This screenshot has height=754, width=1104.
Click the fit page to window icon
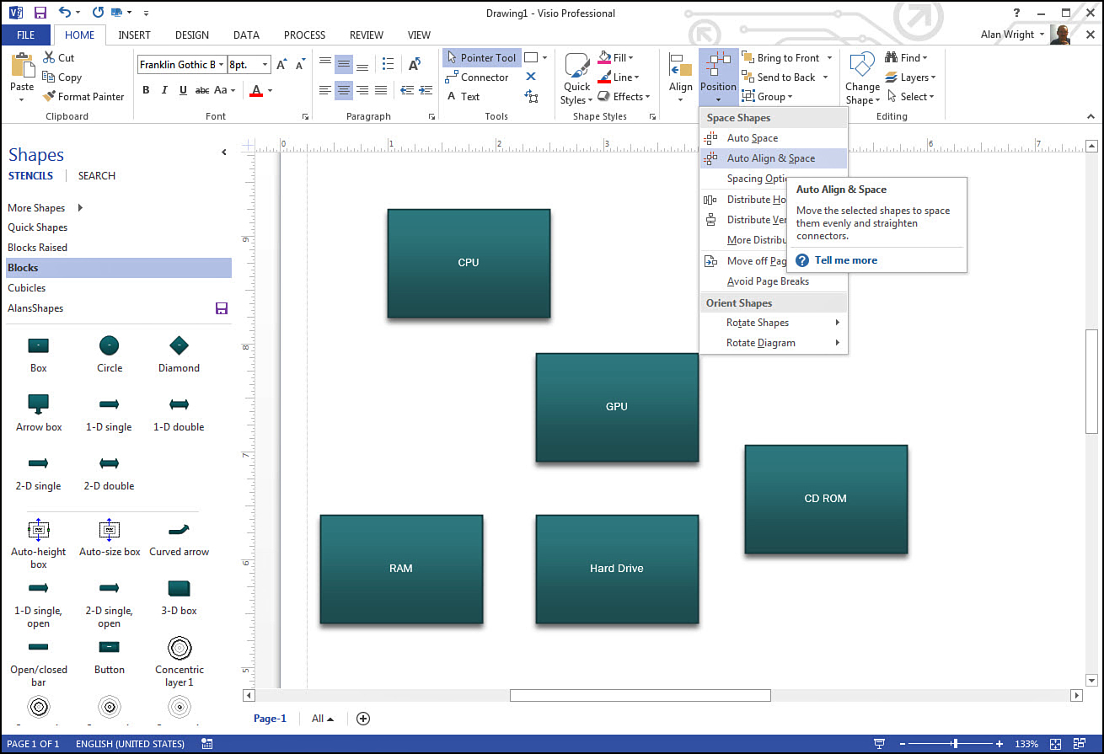(x=1056, y=744)
